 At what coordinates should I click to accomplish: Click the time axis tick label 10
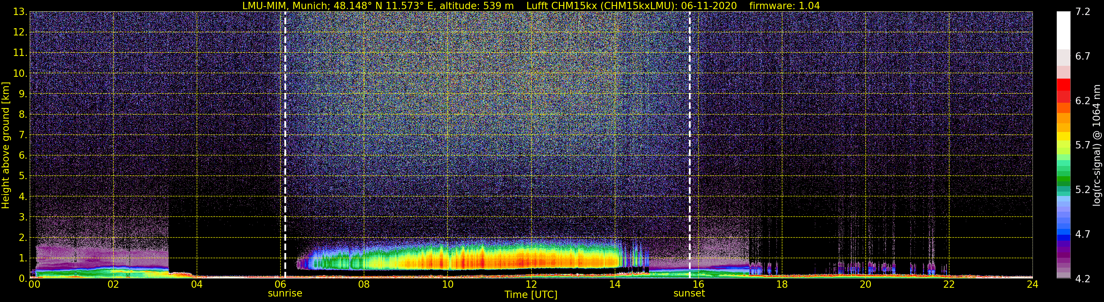tap(447, 285)
